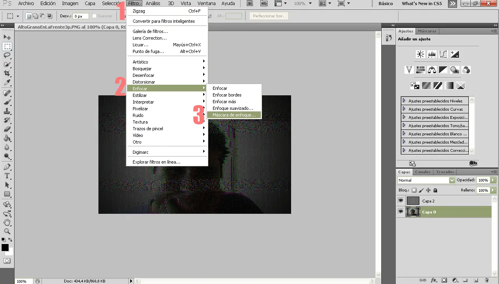Screen dimensions: 499x284
Task: Add a Brightness/Contrast adjustment
Action: click(421, 54)
